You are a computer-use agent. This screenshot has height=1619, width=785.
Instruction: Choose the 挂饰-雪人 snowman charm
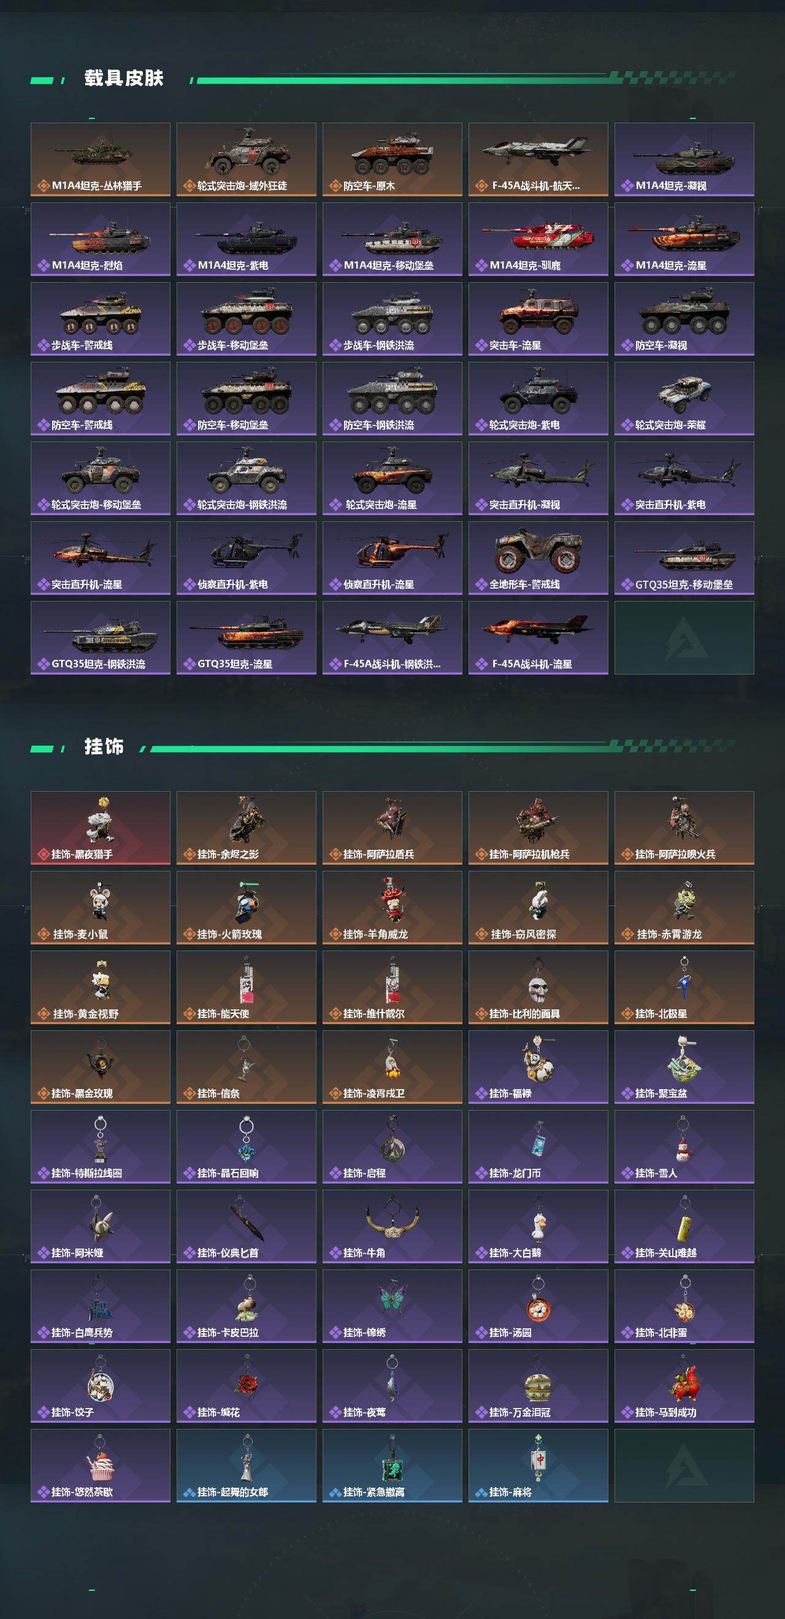[x=684, y=1146]
